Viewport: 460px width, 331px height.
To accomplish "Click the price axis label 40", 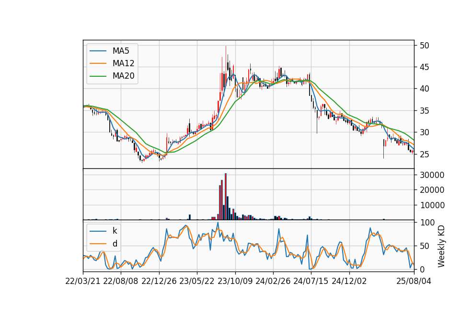I will pos(424,89).
